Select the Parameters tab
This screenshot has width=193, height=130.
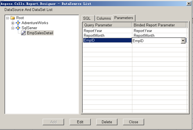124,18
